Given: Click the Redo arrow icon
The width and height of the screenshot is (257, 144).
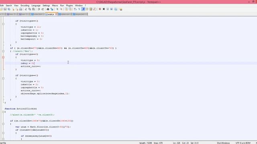Looking at the screenshot, I should [x=43, y=9].
